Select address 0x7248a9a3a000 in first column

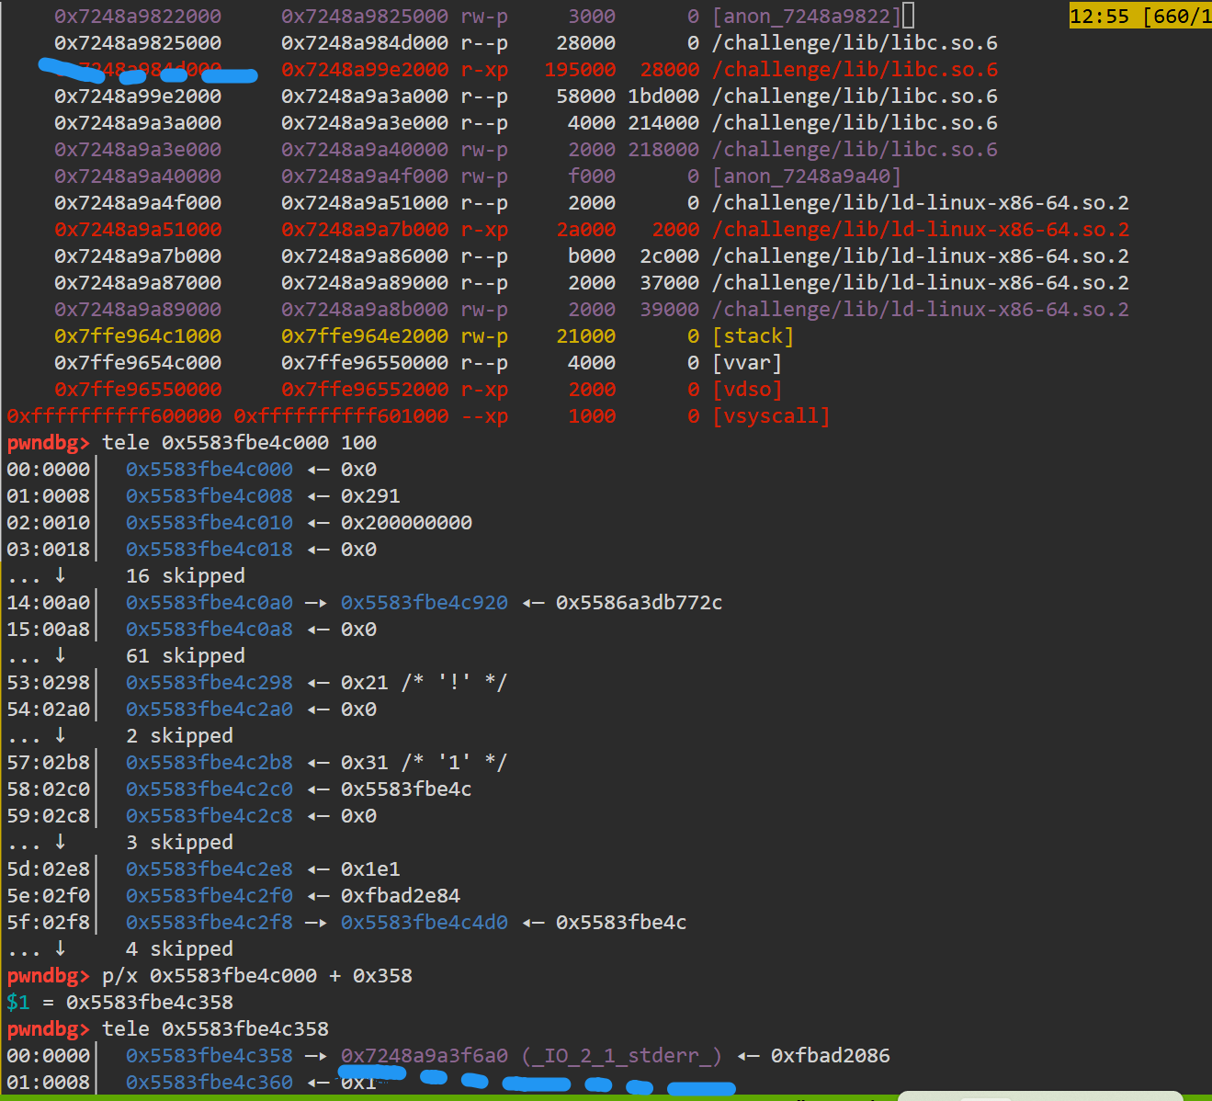coord(138,123)
